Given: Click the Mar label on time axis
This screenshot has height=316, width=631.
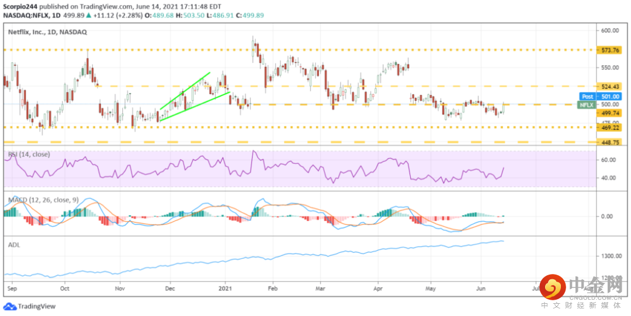Looking at the screenshot, I should (x=321, y=288).
